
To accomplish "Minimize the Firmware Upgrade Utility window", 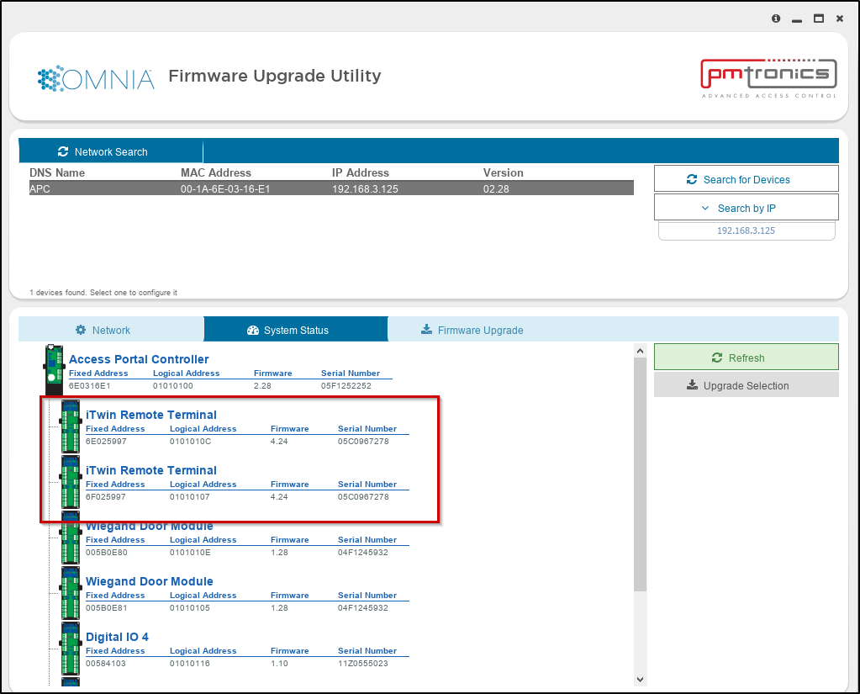I will pyautogui.click(x=797, y=19).
